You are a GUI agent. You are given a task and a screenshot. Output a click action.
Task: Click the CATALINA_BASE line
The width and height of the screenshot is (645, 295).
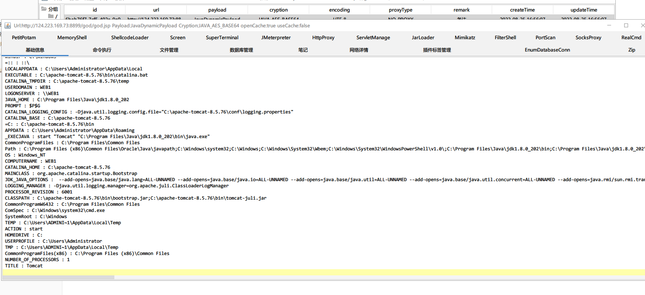tap(57, 118)
